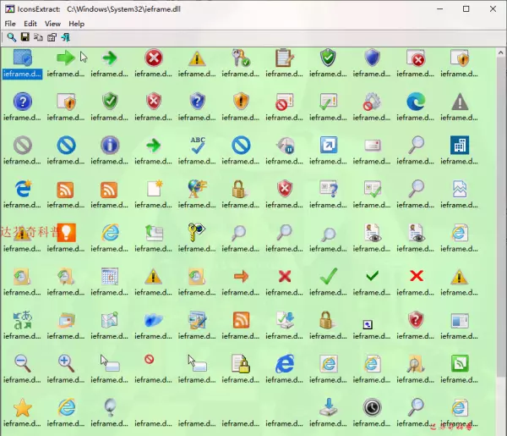Image resolution: width=507 pixels, height=436 pixels.
Task: Select the black clock icon
Action: [372, 407]
